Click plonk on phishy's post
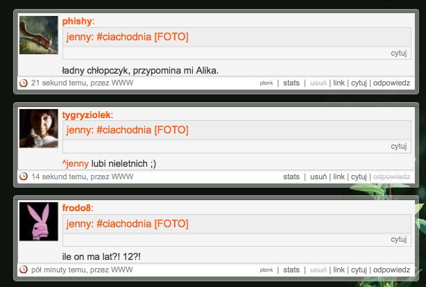The image size is (426, 287). (266, 83)
